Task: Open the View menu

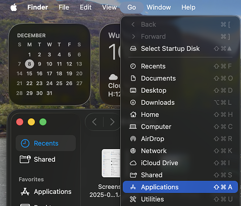Action: pos(109,8)
